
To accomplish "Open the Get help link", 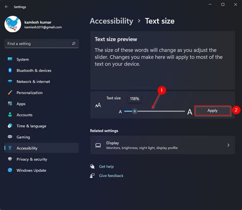I will coord(106,167).
